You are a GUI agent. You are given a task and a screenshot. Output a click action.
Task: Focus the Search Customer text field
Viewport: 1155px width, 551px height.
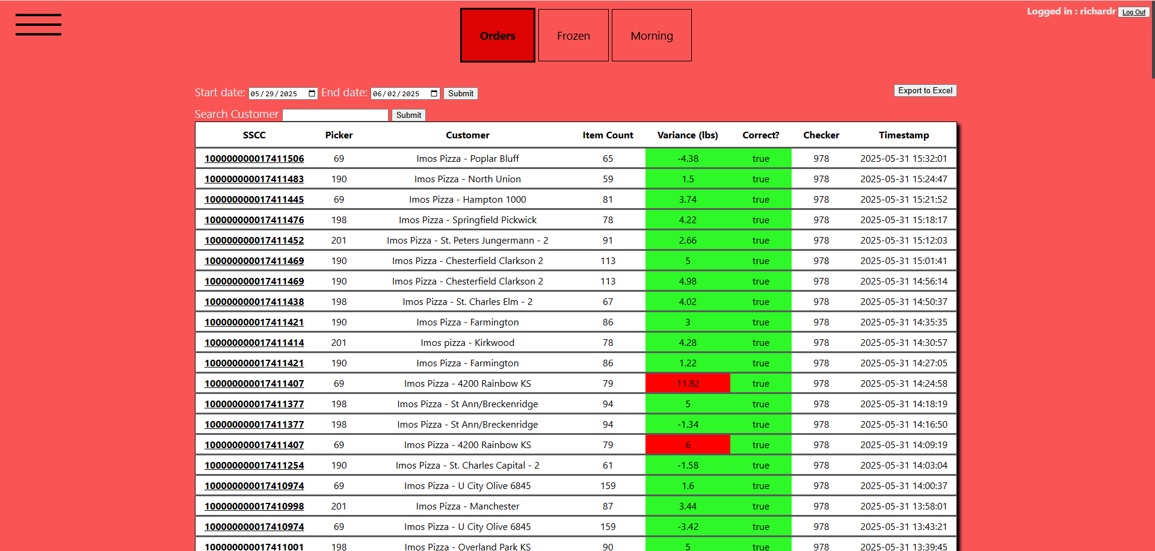pyautogui.click(x=335, y=115)
